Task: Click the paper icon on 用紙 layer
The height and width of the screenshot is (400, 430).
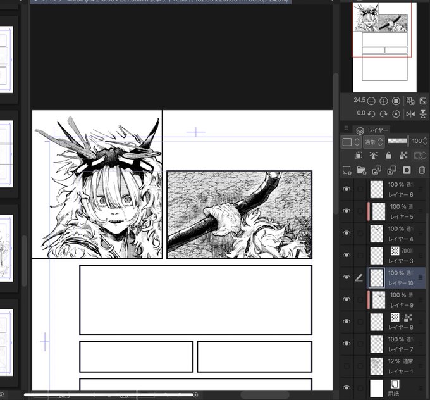Action: [395, 384]
